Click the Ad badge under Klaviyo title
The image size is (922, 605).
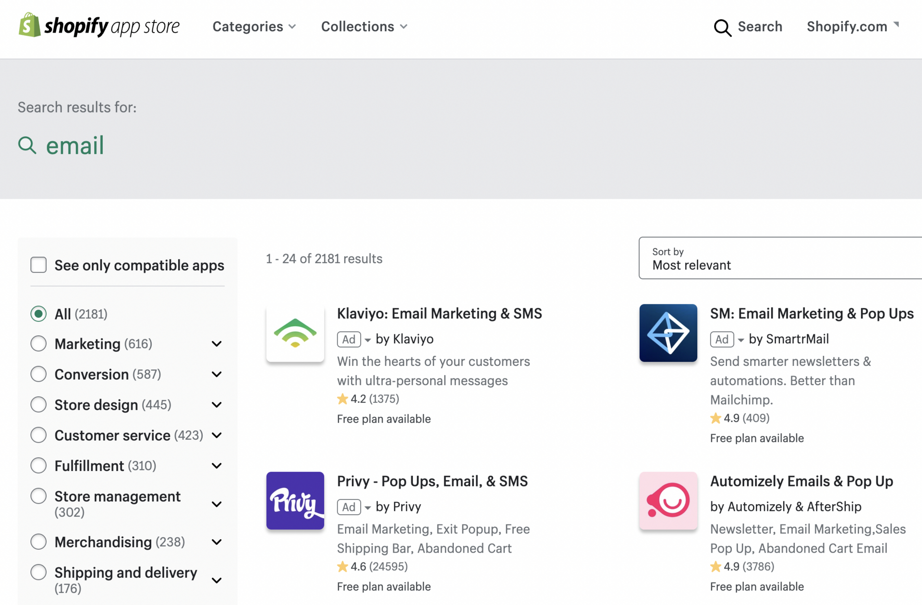pyautogui.click(x=349, y=339)
